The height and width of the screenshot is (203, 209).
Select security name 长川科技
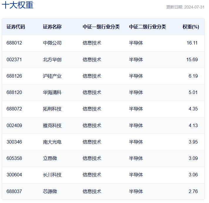(52, 175)
